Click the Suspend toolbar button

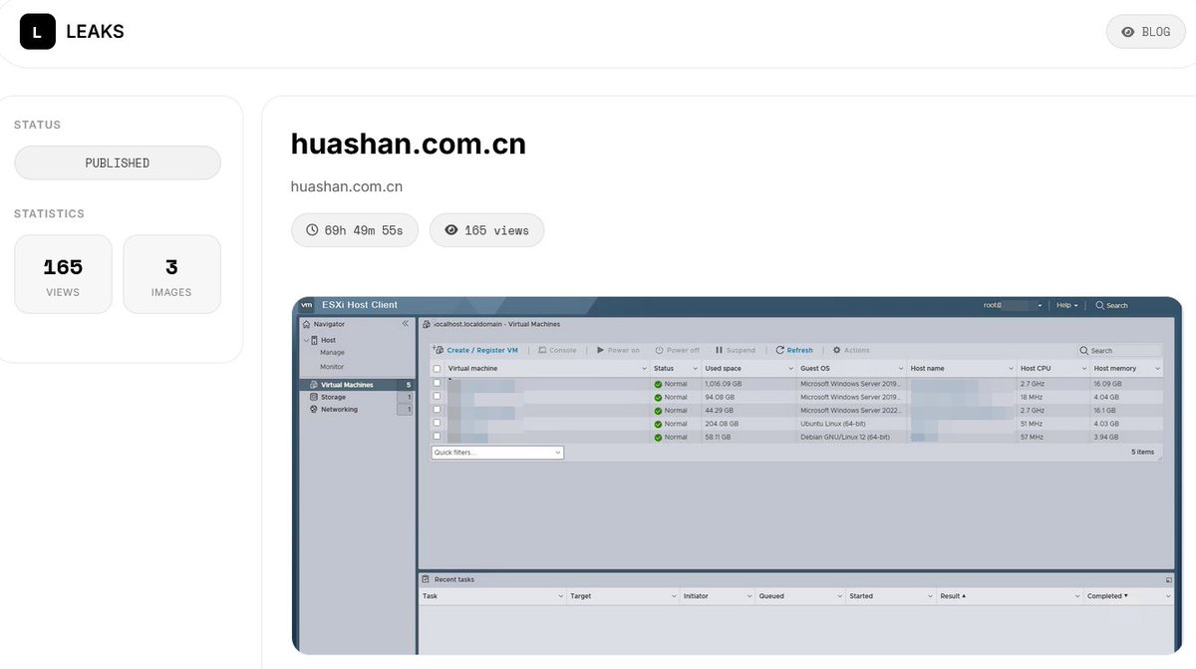(x=736, y=350)
